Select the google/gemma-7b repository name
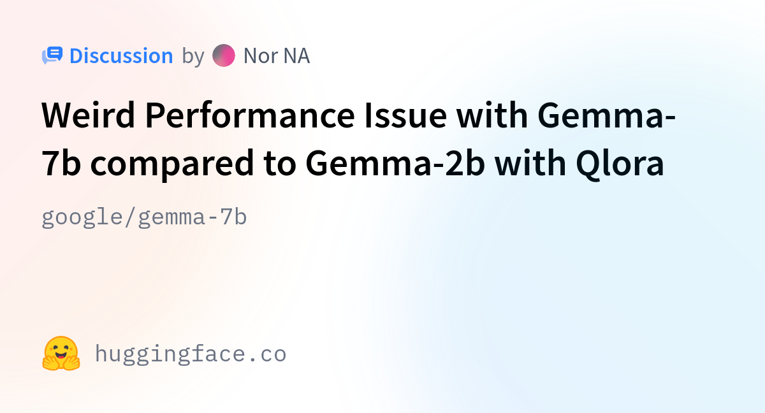This screenshot has height=413, width=765. pos(144,218)
